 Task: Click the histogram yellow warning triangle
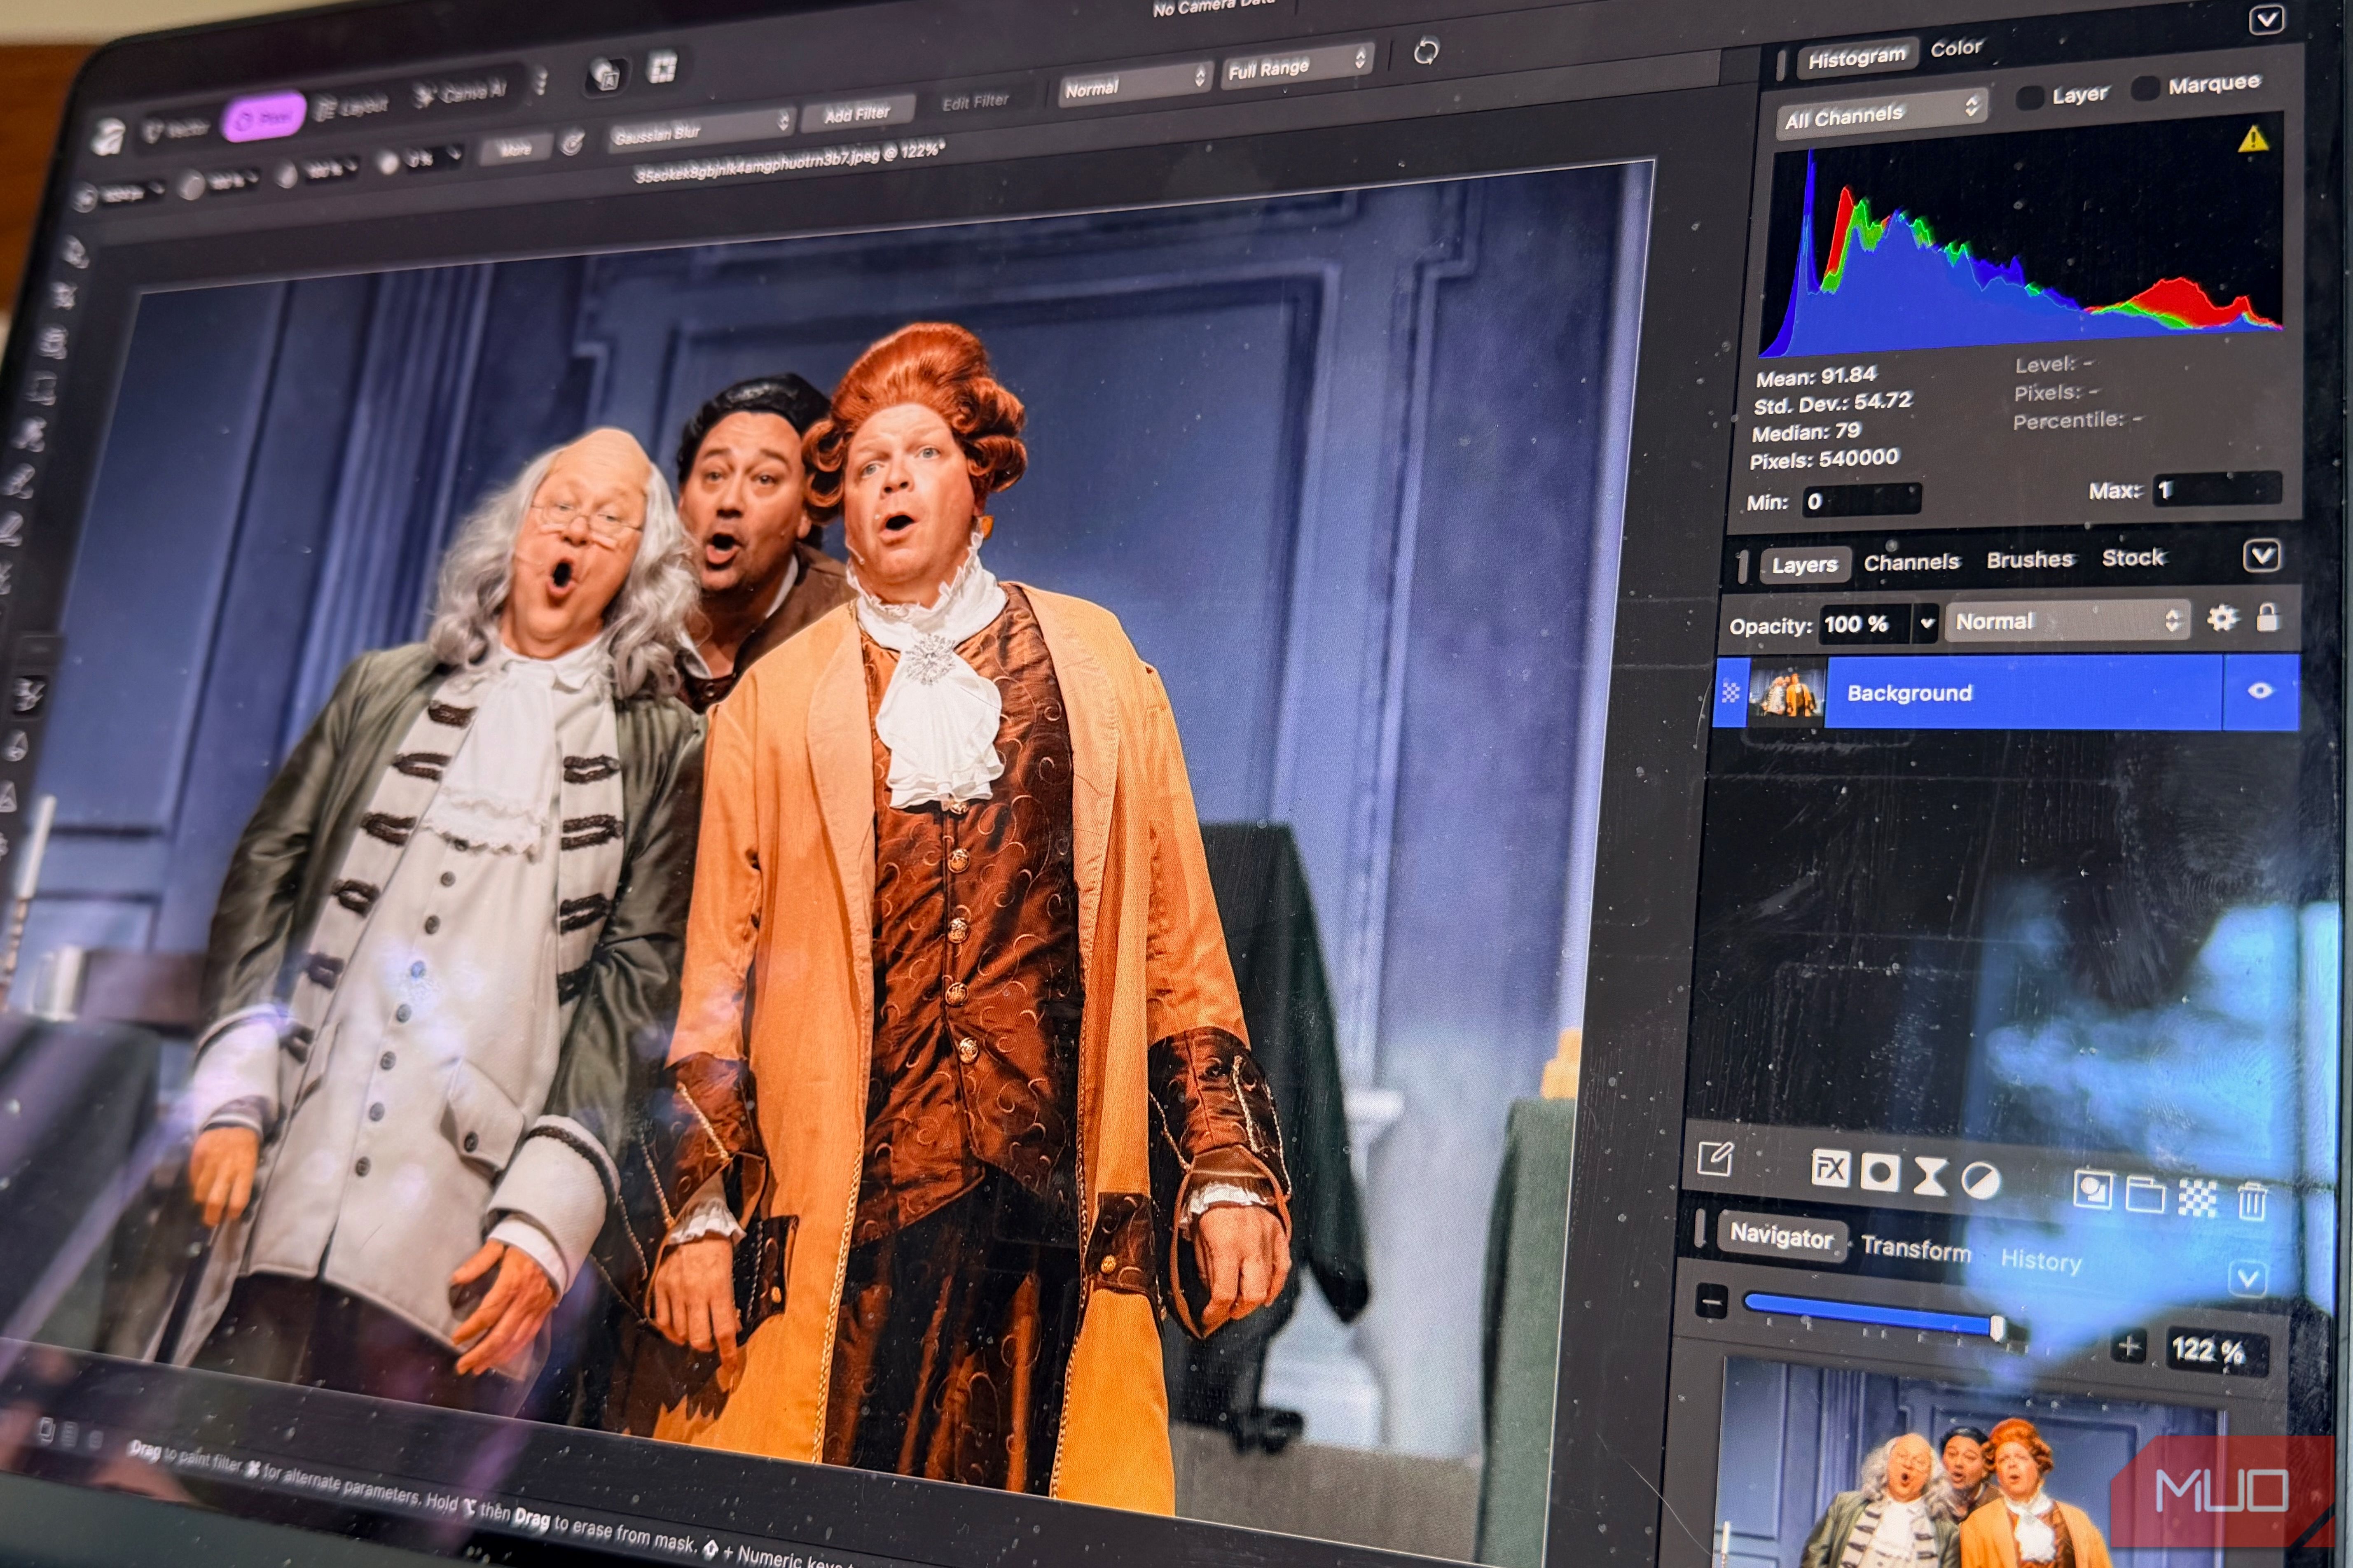coord(2252,139)
